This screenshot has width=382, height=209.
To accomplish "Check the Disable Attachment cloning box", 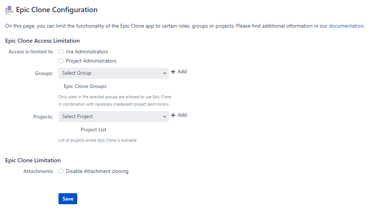I will (x=61, y=171).
